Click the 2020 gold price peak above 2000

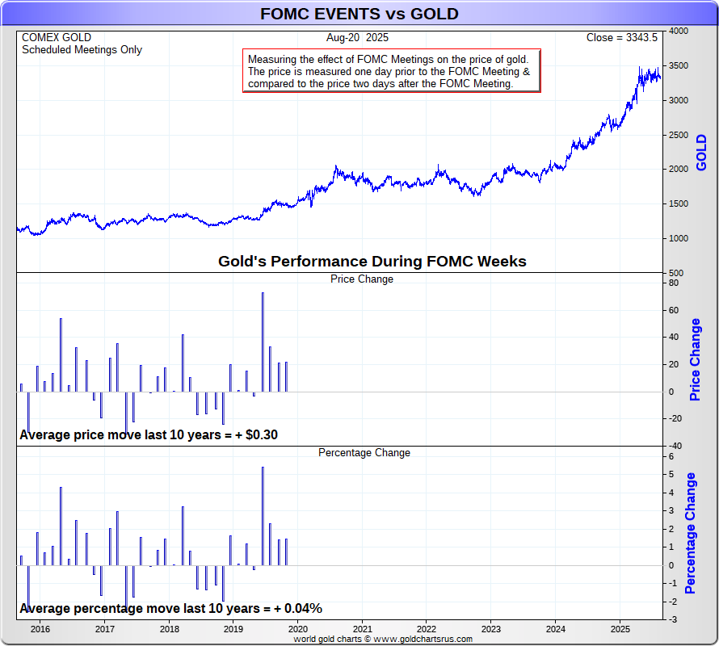tap(336, 167)
